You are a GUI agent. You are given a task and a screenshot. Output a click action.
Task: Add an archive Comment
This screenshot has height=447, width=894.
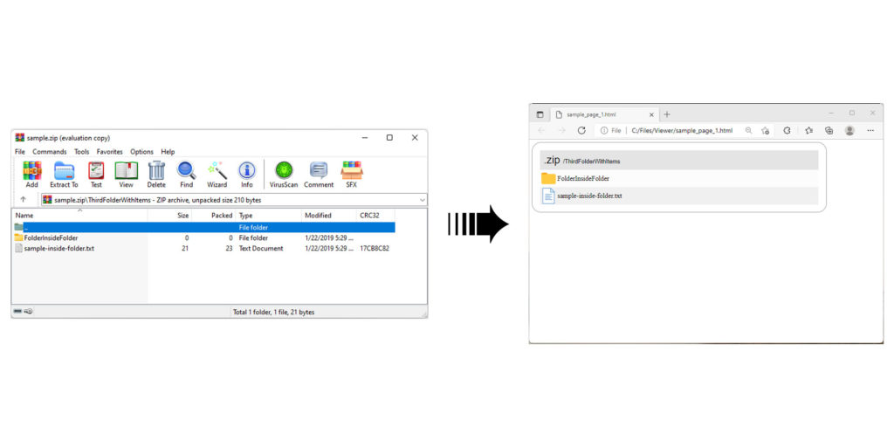click(319, 173)
